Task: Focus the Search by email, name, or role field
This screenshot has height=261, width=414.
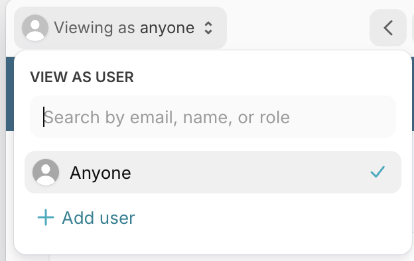Action: tap(213, 117)
